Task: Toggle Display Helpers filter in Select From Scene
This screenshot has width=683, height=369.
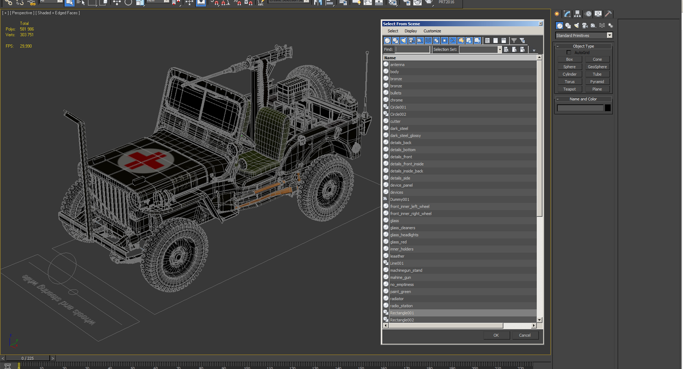Action: [420, 41]
